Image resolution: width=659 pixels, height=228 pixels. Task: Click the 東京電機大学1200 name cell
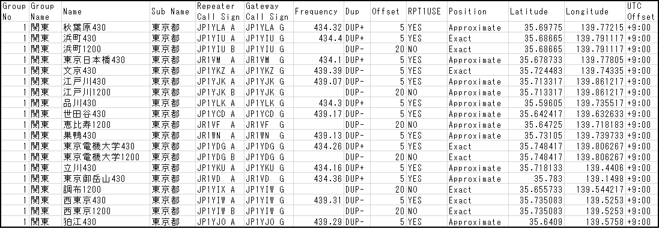coord(106,157)
